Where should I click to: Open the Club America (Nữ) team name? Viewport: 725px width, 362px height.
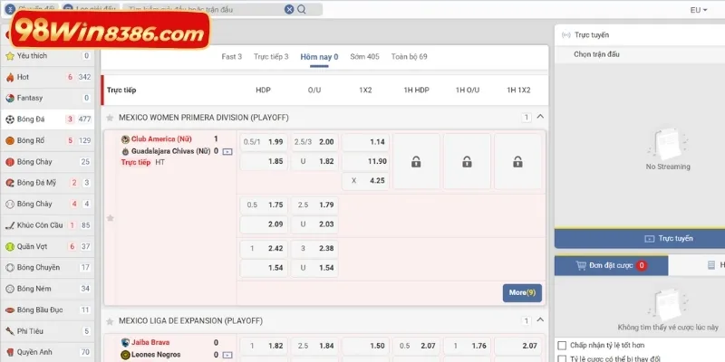(161, 139)
